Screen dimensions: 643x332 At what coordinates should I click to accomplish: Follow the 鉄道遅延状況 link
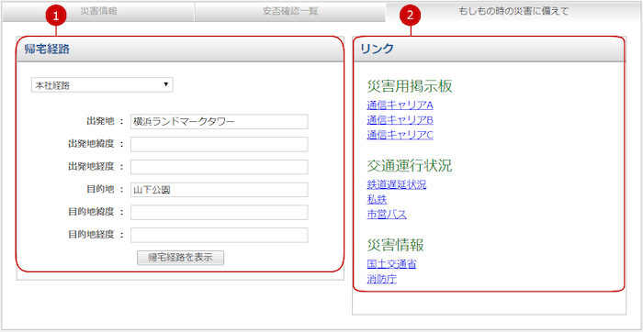tap(397, 184)
